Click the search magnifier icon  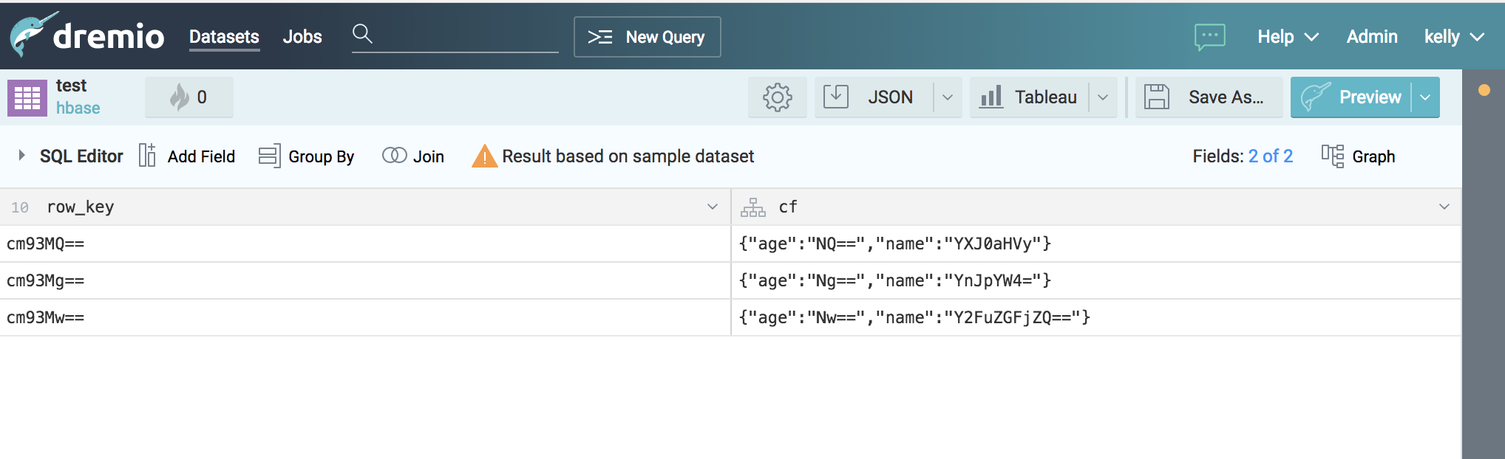coord(362,34)
